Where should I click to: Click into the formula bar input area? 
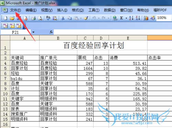[x=113, y=32]
